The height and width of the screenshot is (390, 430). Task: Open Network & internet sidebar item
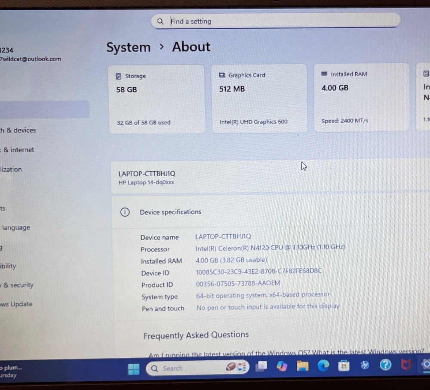coord(19,150)
